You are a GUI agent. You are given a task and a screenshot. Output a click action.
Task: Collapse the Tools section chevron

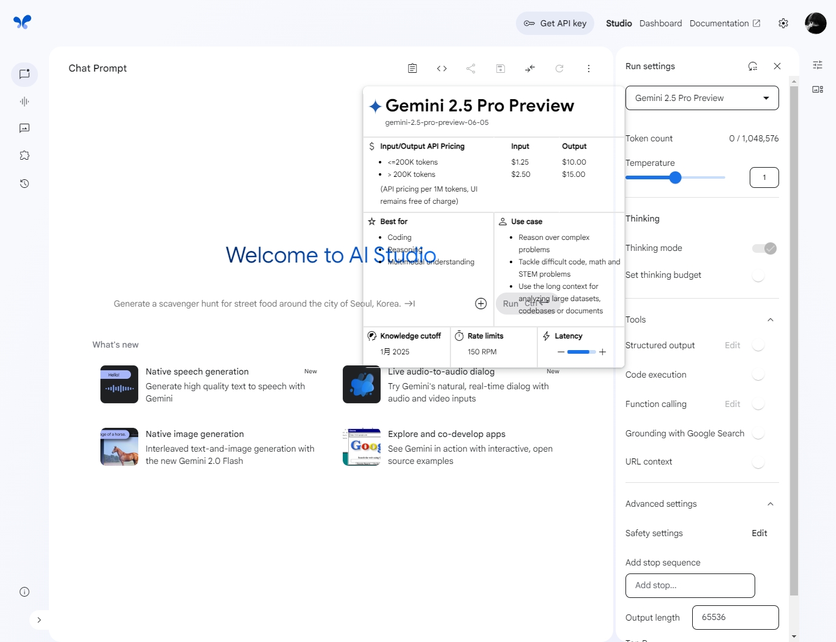771,319
